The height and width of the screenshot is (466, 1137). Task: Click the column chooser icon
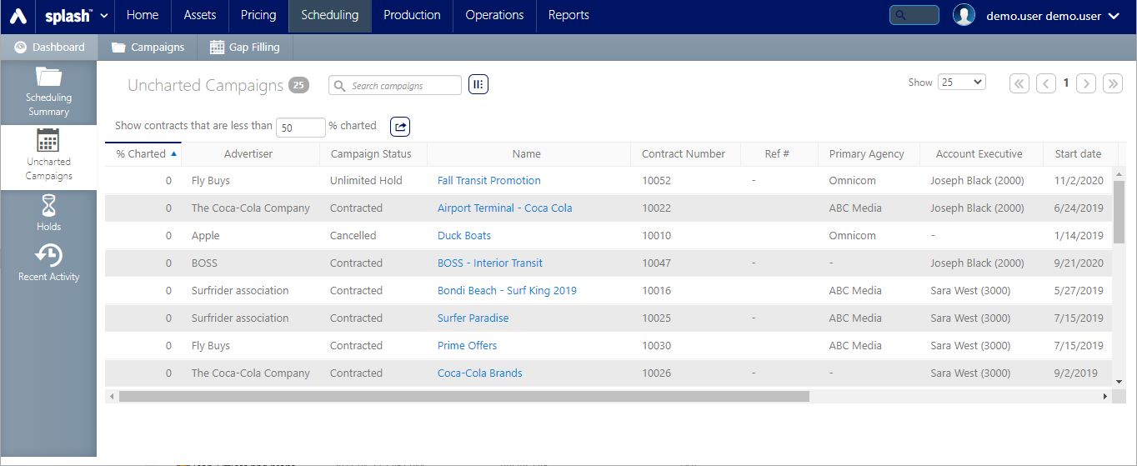(x=478, y=84)
